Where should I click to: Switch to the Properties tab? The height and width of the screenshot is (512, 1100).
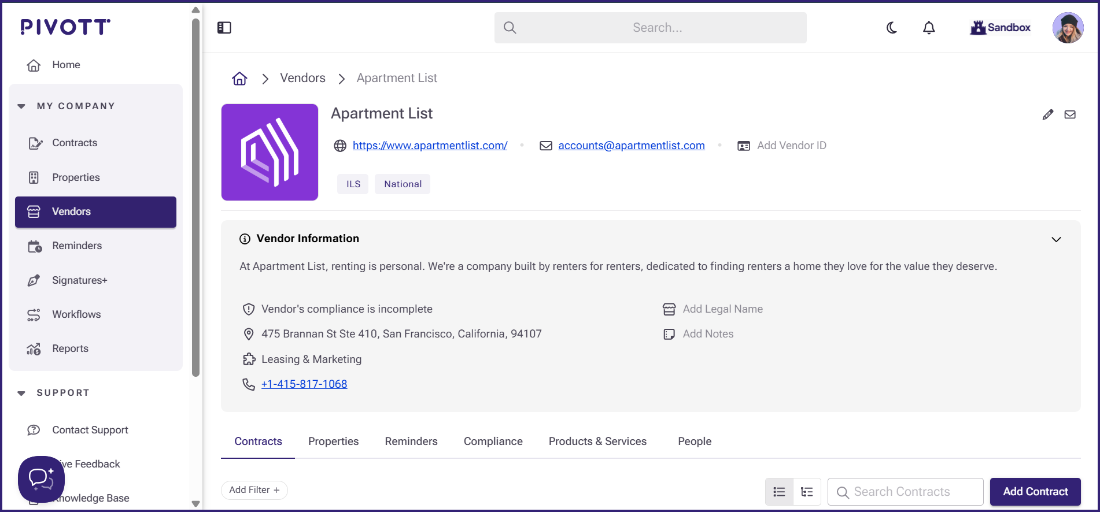(x=333, y=441)
